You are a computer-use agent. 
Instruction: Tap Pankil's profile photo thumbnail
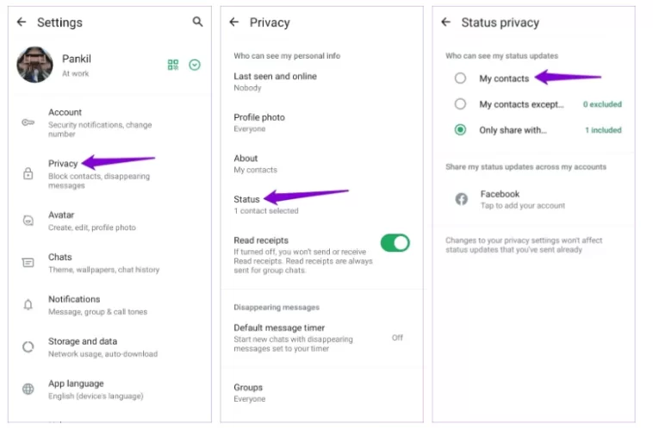[x=35, y=65]
